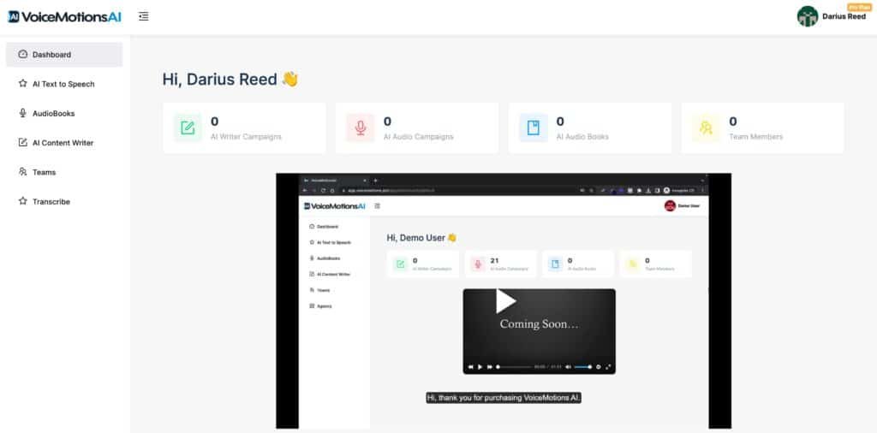Viewport: 877px width, 433px height.
Task: Open the Transcribe label
Action: (x=51, y=202)
